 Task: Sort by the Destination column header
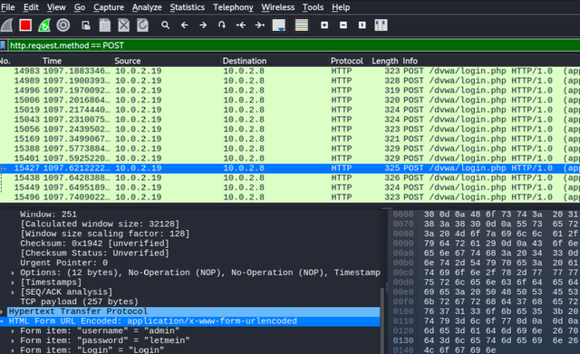(x=275, y=61)
